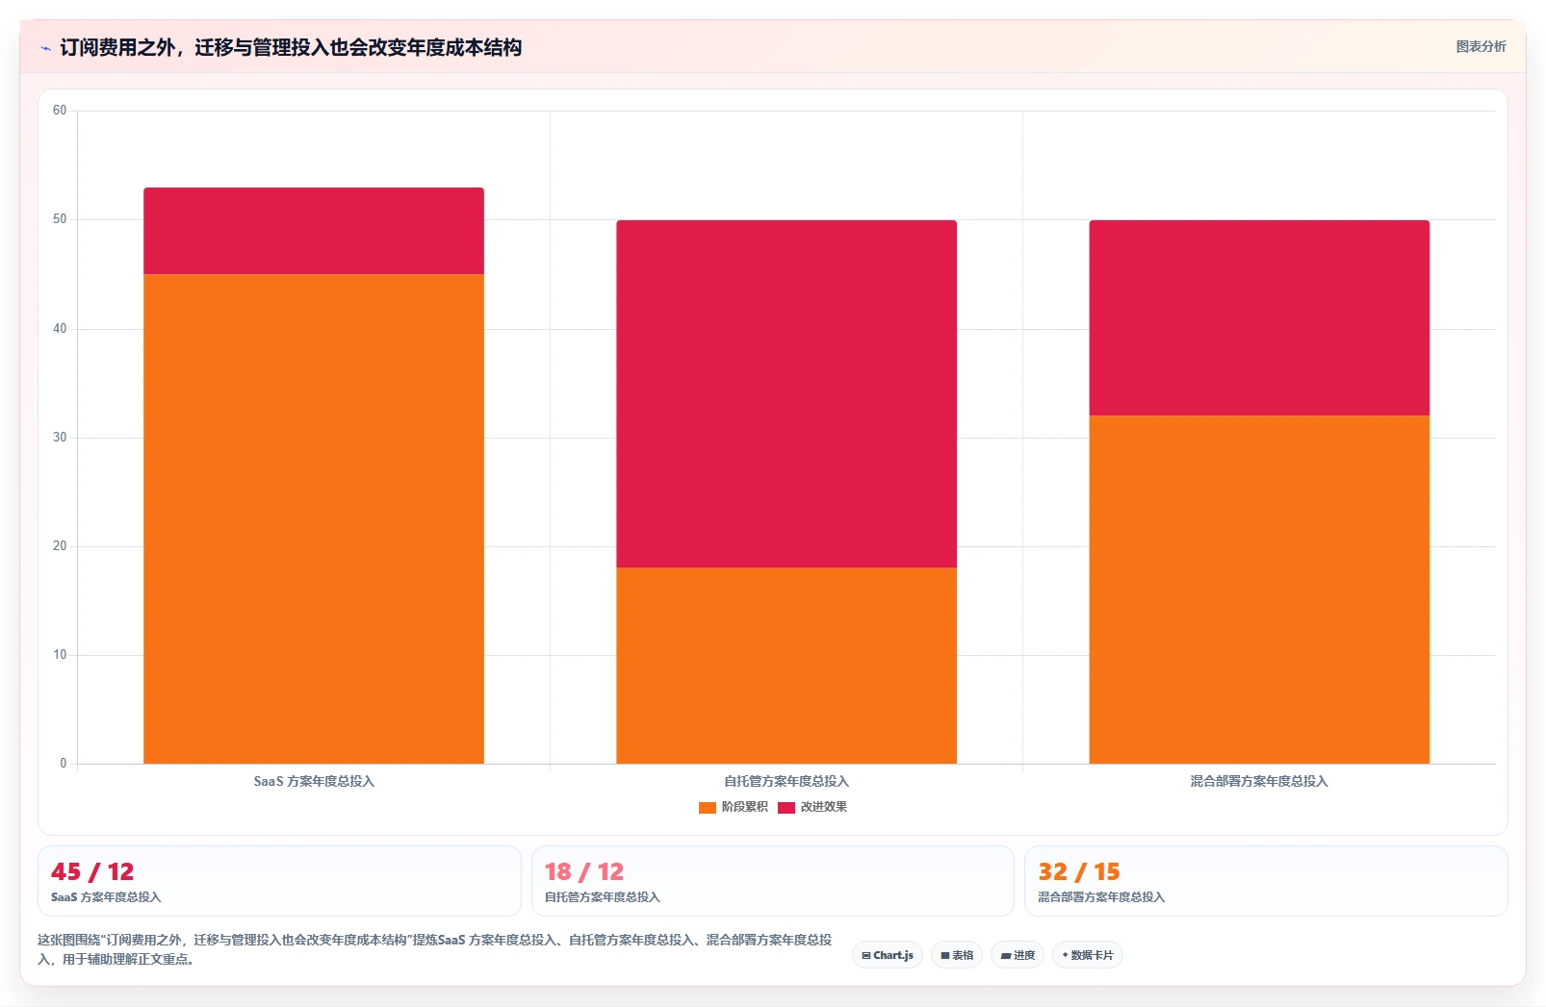Click the 数据卡片 tag
Screen dimensions: 1546x1007
[1088, 955]
